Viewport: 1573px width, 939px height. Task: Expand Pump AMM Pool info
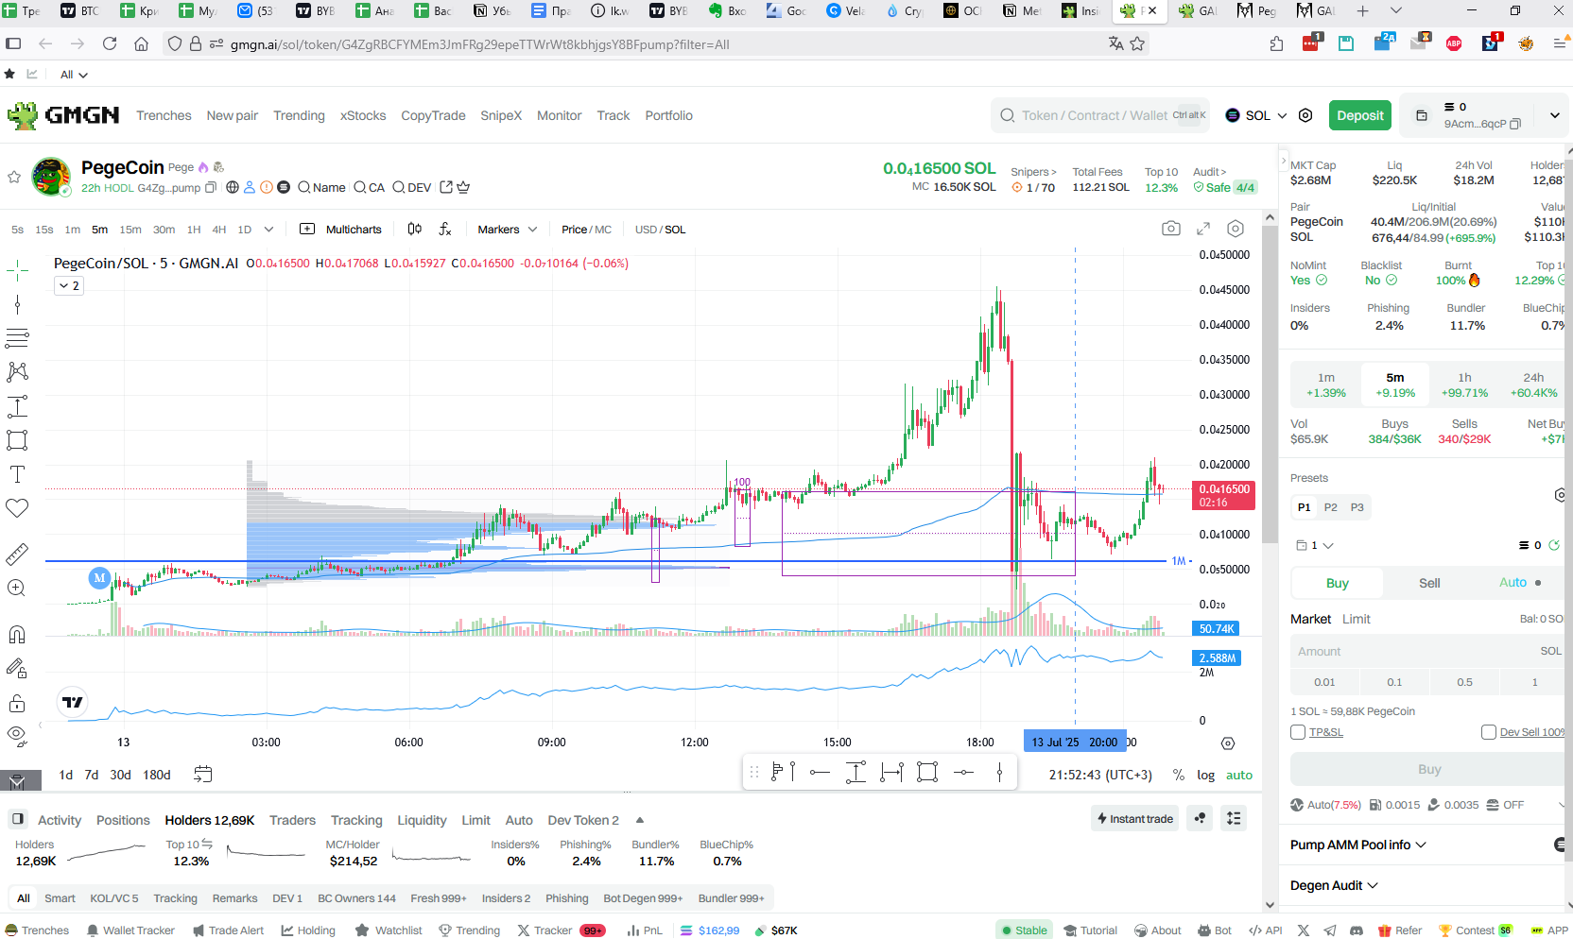point(1358,845)
